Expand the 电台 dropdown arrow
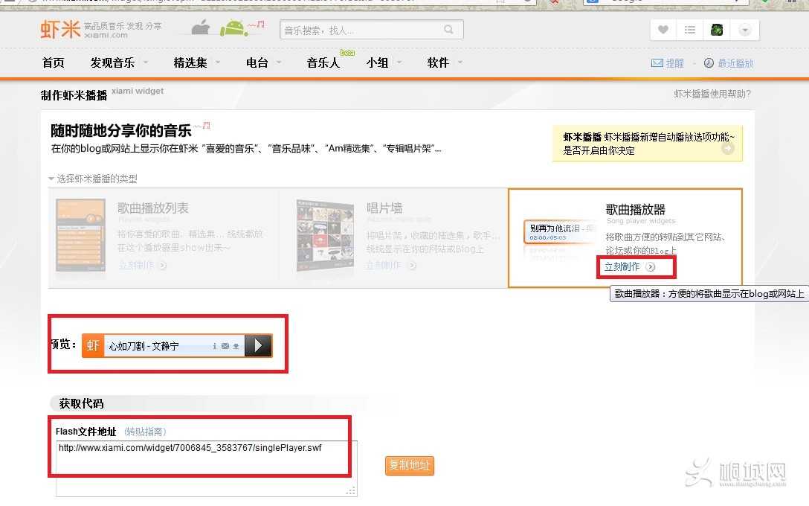 pyautogui.click(x=279, y=63)
